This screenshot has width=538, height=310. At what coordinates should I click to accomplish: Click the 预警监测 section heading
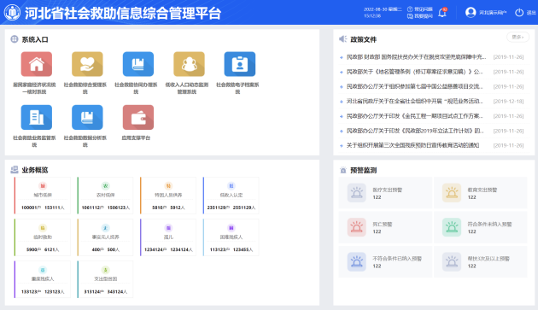click(x=363, y=170)
